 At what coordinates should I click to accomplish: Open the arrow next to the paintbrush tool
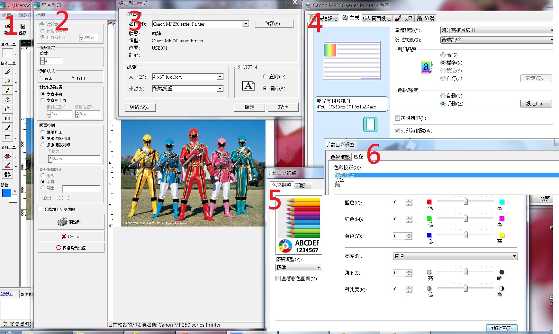(16, 73)
